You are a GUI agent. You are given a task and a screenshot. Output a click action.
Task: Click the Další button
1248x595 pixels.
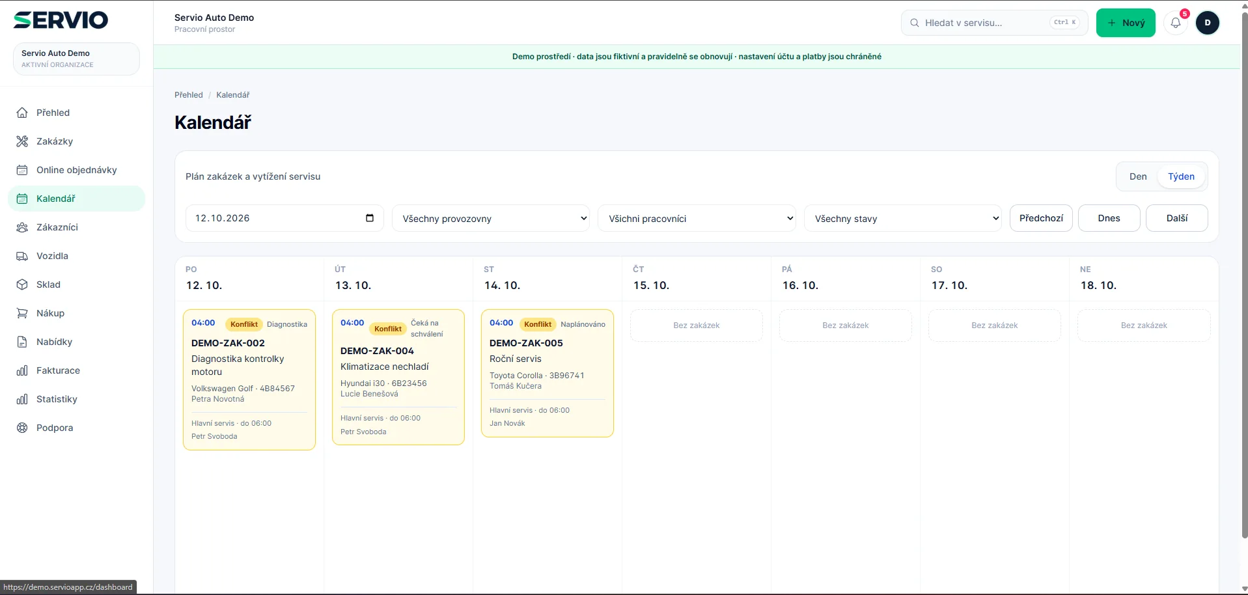[x=1176, y=218]
